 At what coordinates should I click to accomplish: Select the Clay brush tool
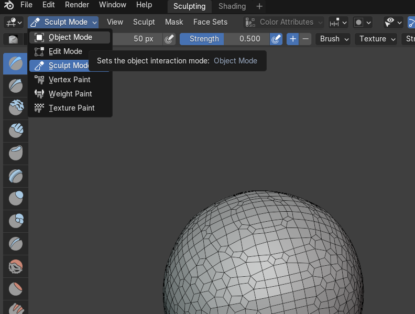coord(16,109)
